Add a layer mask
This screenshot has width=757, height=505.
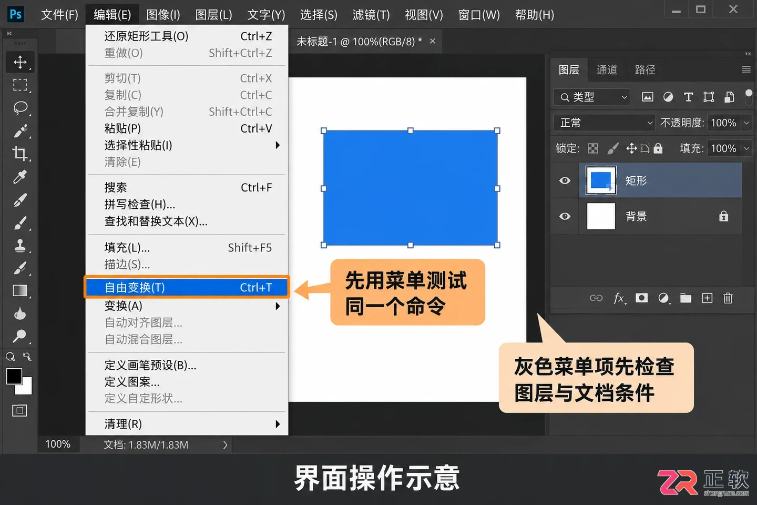[641, 298]
